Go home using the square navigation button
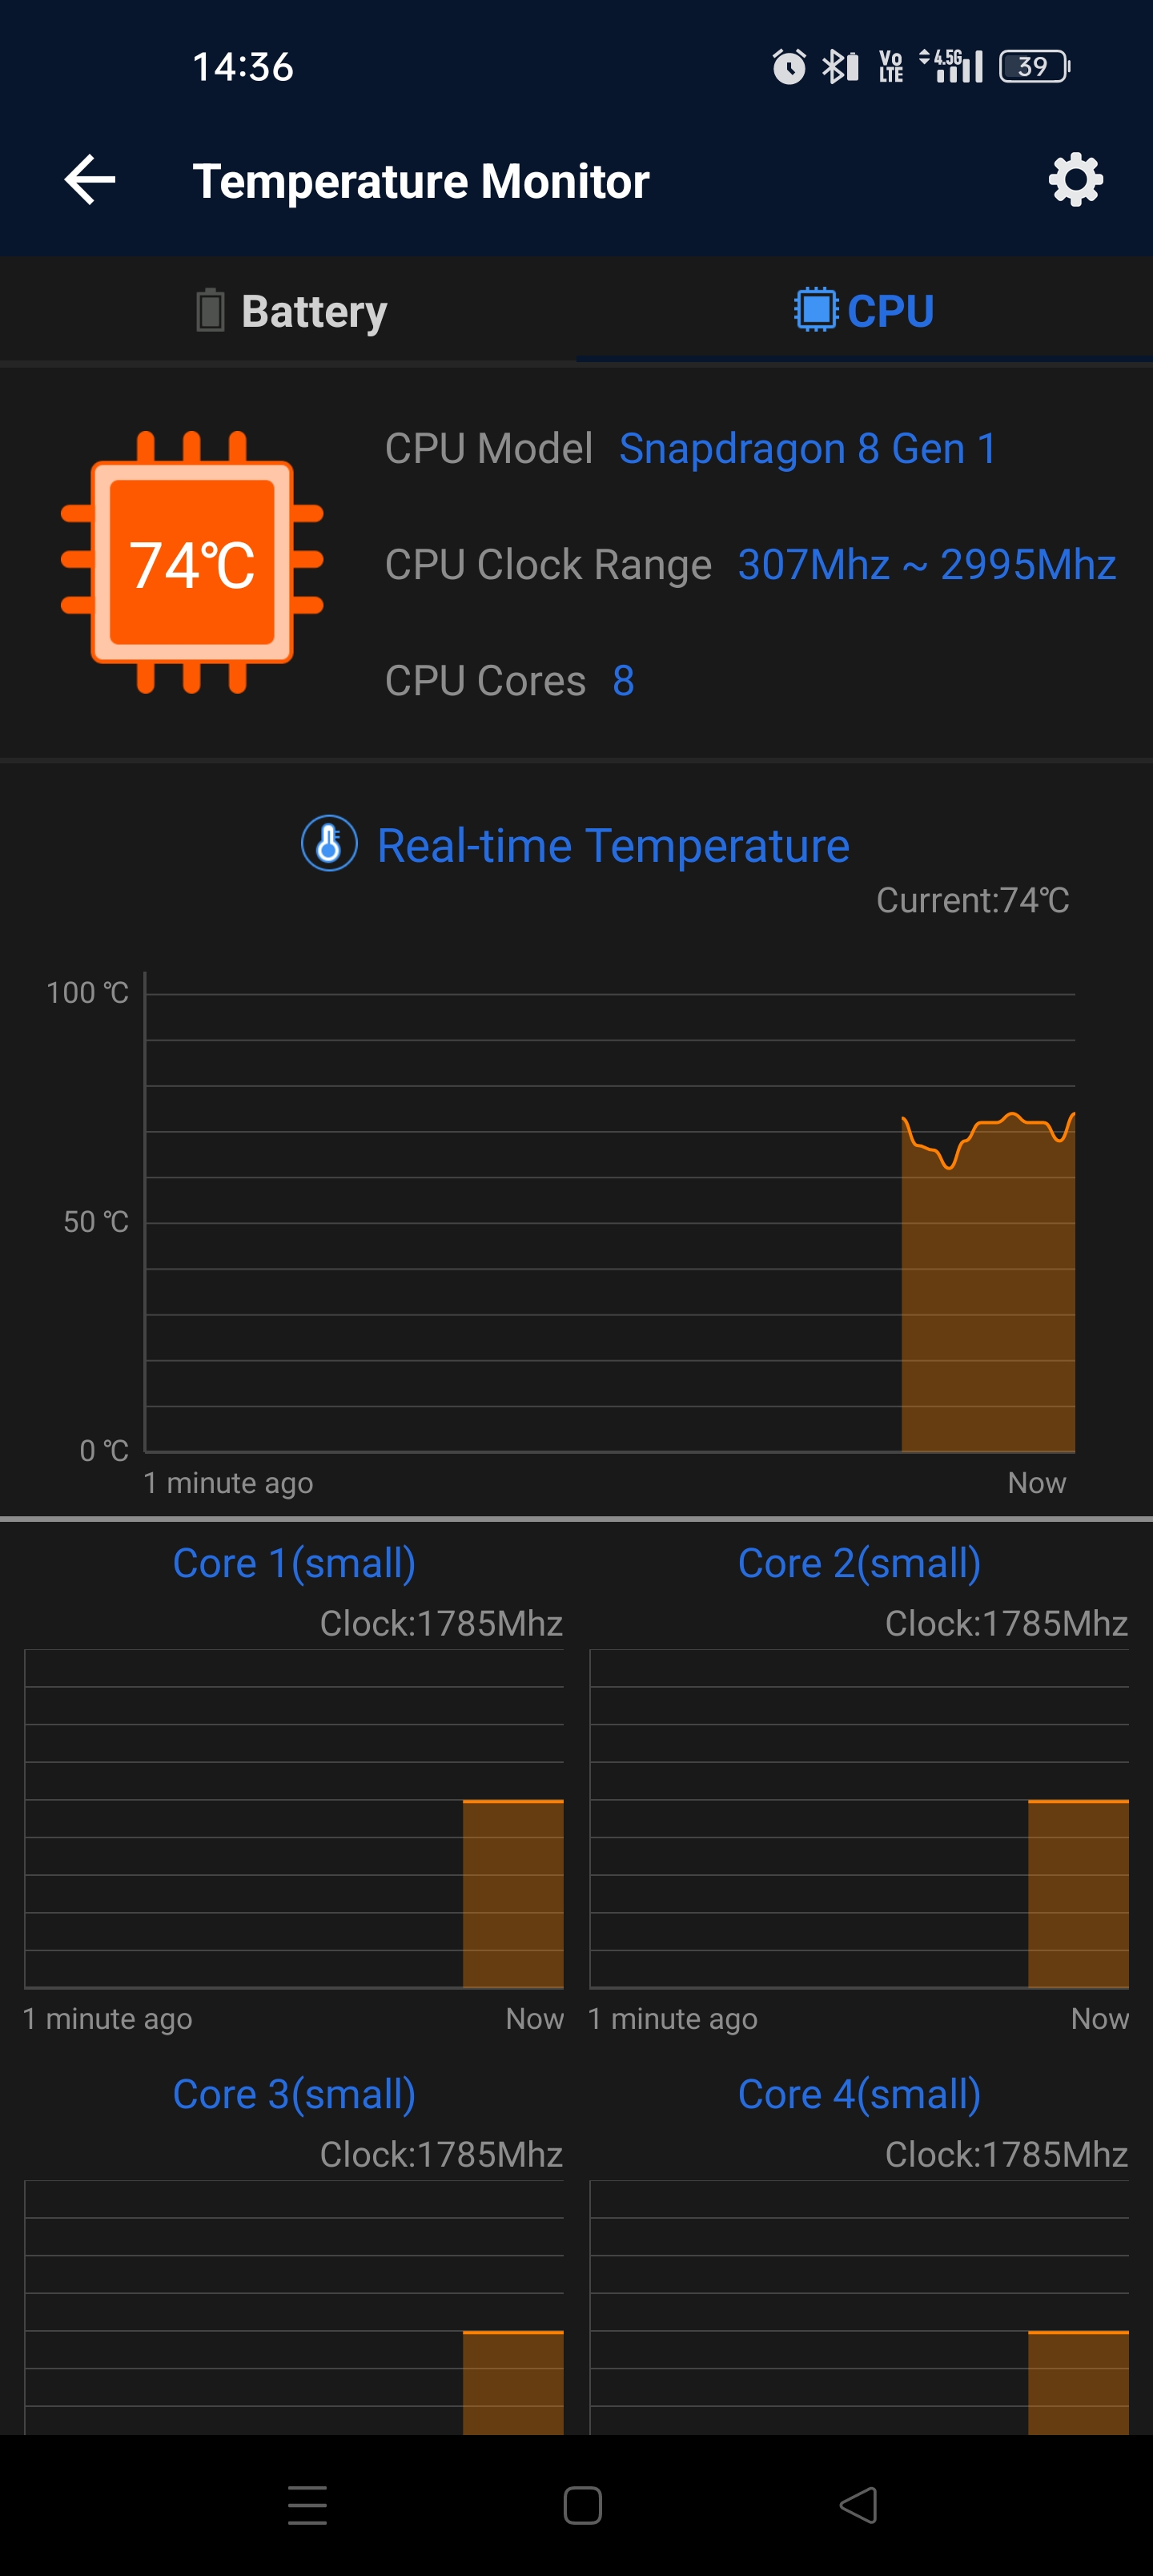1153x2576 pixels. pos(582,2505)
